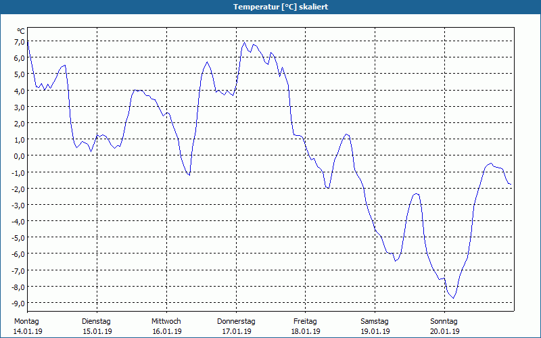Select the -7,0 axis value
This screenshot has width=541, height=338.
18,270
